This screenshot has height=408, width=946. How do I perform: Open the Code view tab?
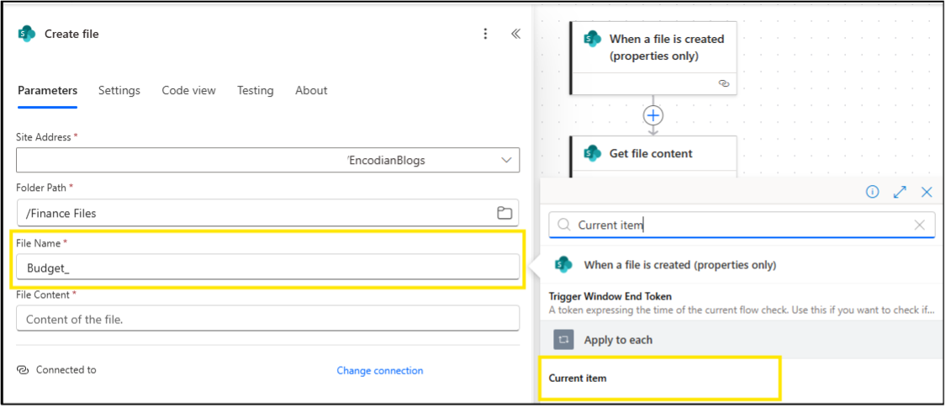(x=188, y=90)
